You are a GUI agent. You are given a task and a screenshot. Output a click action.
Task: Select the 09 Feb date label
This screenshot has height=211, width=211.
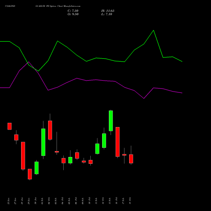[x=83, y=201]
